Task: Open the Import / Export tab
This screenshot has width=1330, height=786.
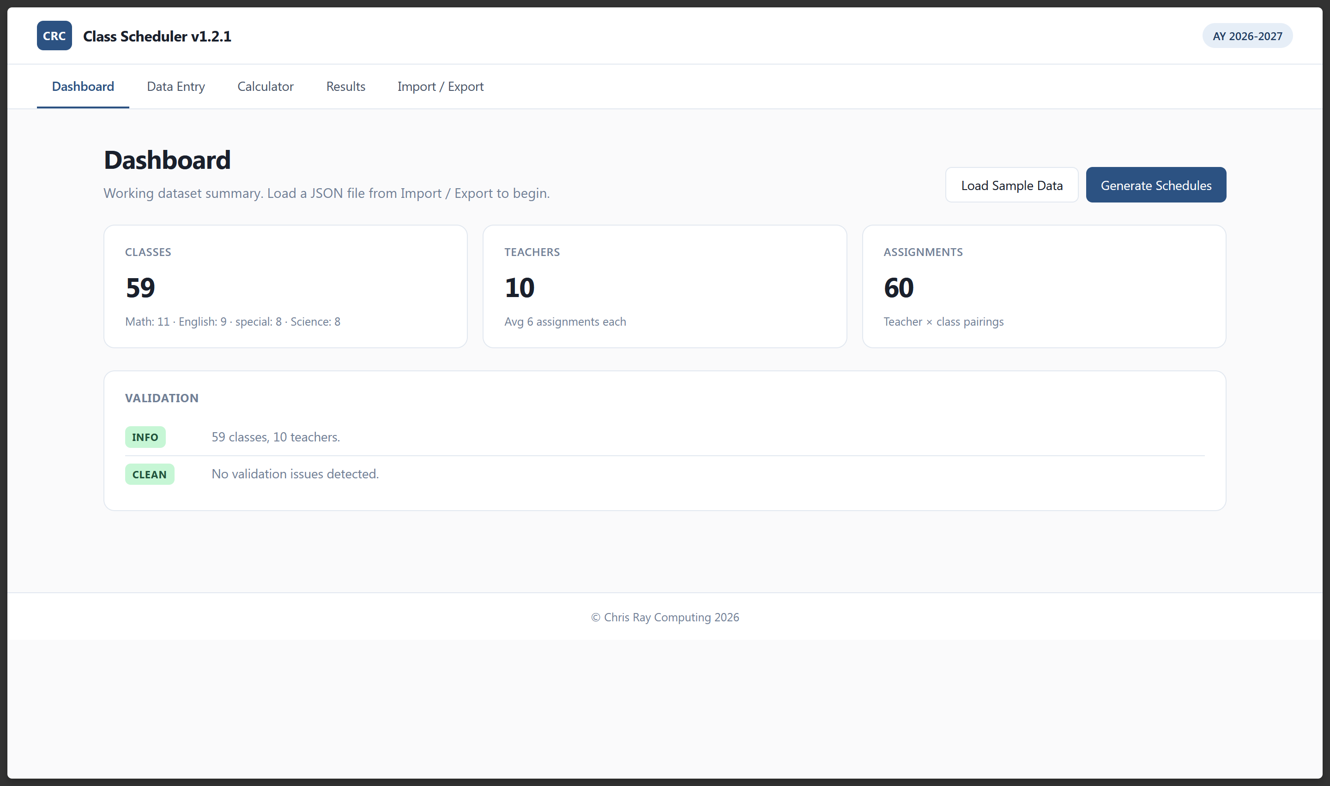Action: (x=440, y=86)
